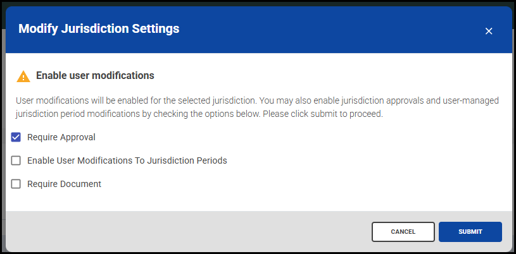Screen dimensions: 516x254
Task: Tick the Require Document checkbox
Action: (x=16, y=184)
